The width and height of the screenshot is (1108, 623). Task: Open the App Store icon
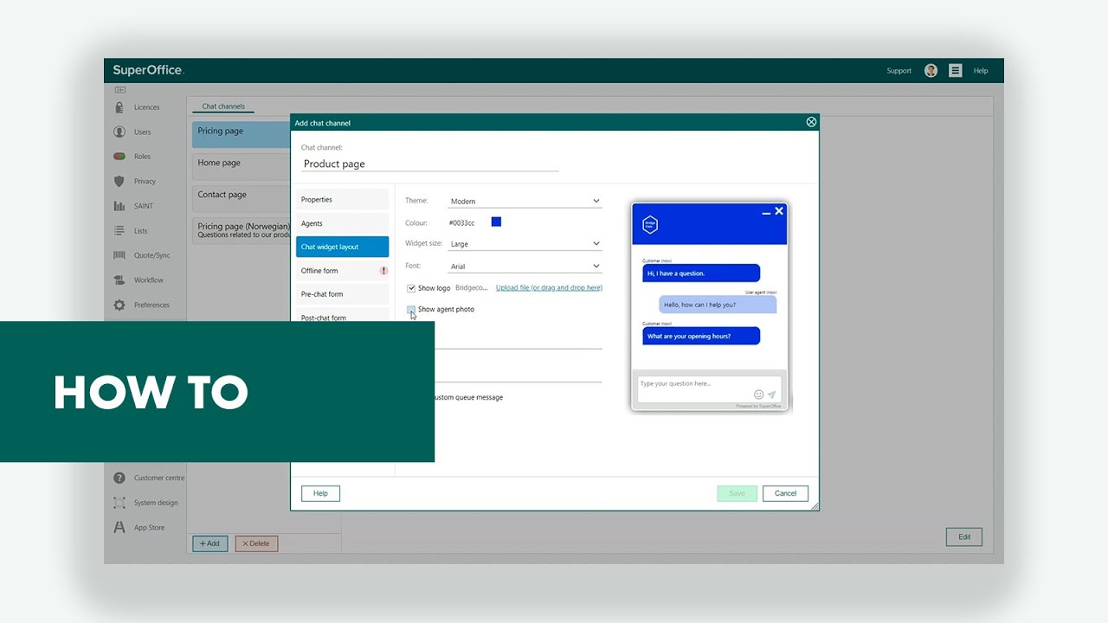click(119, 527)
